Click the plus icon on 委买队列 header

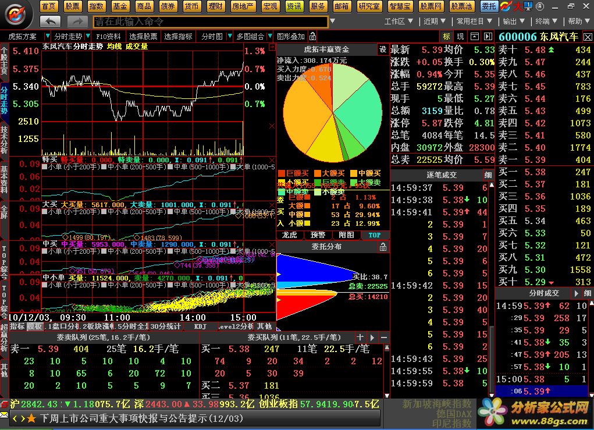pos(360,337)
